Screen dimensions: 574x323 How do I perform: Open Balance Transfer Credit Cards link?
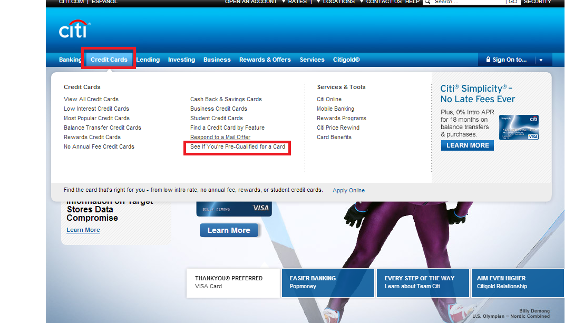point(102,128)
